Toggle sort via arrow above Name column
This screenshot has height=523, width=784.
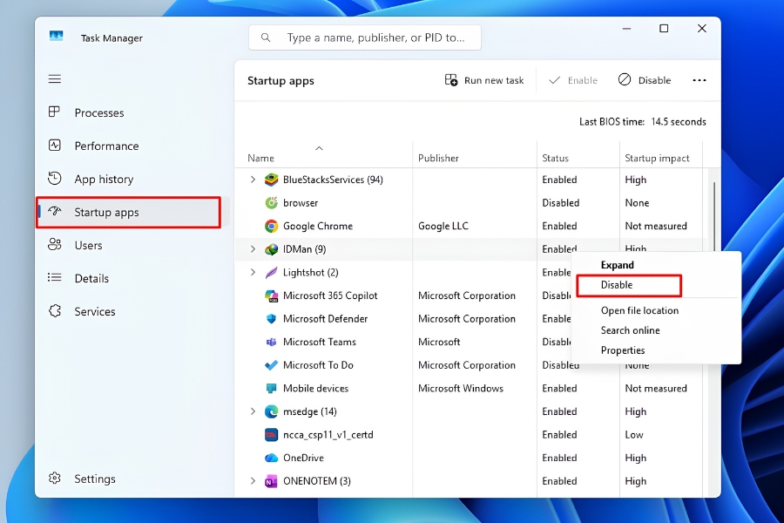click(319, 148)
